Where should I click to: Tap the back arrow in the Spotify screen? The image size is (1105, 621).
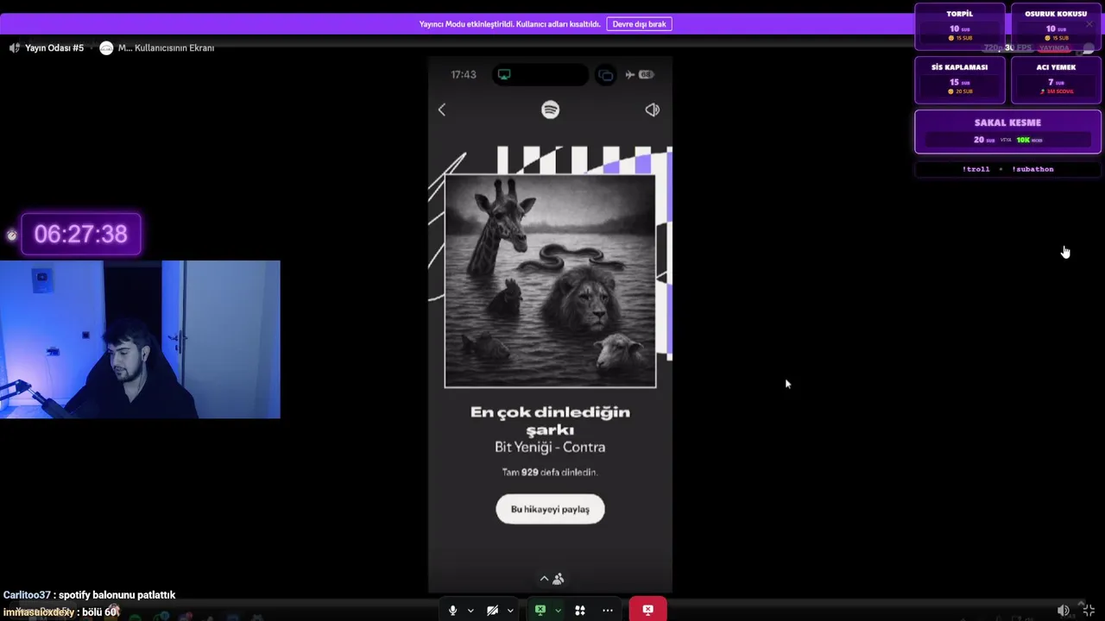click(x=442, y=110)
